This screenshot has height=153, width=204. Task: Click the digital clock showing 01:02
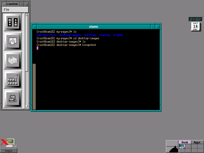point(196,19)
